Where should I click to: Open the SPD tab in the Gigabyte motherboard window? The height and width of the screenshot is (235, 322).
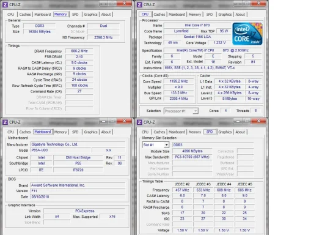click(75, 132)
